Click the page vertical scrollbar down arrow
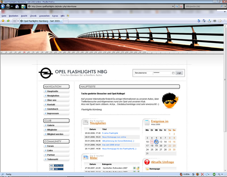This screenshot has width=227, height=177. click(x=225, y=170)
